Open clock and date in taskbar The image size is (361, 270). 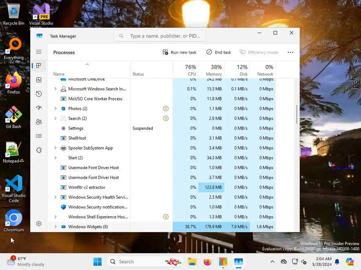tap(322, 262)
